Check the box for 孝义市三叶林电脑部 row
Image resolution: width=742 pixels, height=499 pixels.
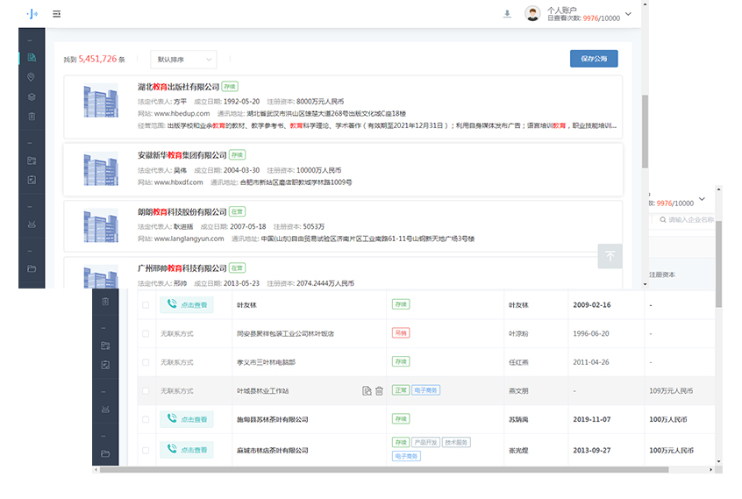pyautogui.click(x=146, y=362)
